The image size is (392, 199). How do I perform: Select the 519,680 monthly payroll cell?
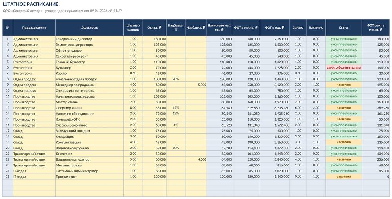tap(246, 108)
